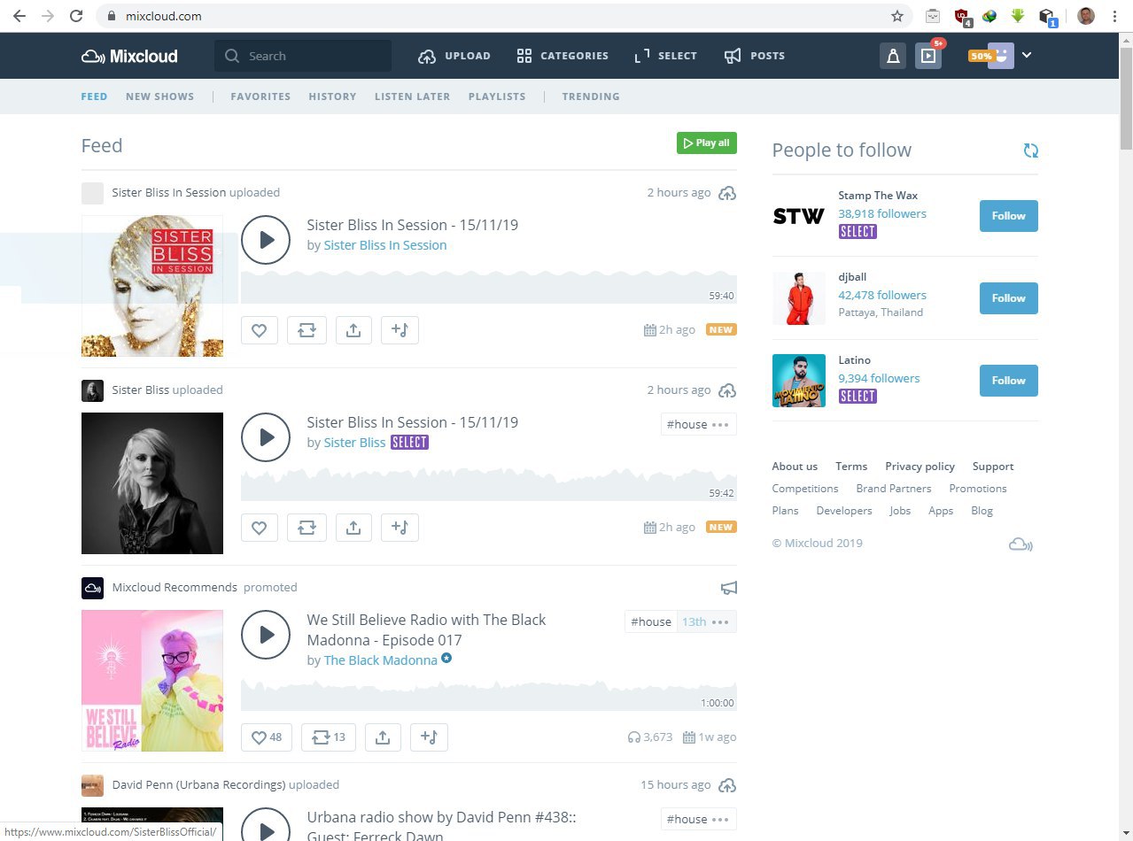The image size is (1133, 841).
Task: Go back in browser history
Action: click(x=19, y=16)
